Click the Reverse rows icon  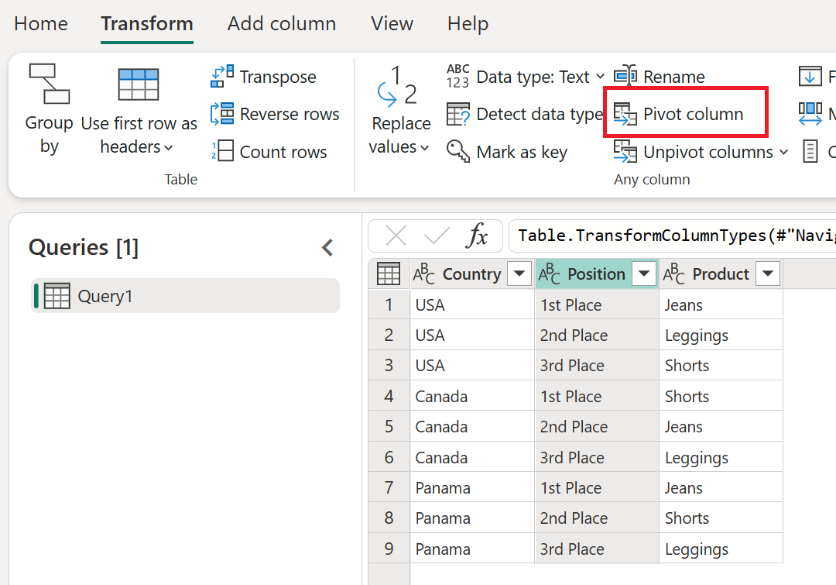(x=222, y=114)
